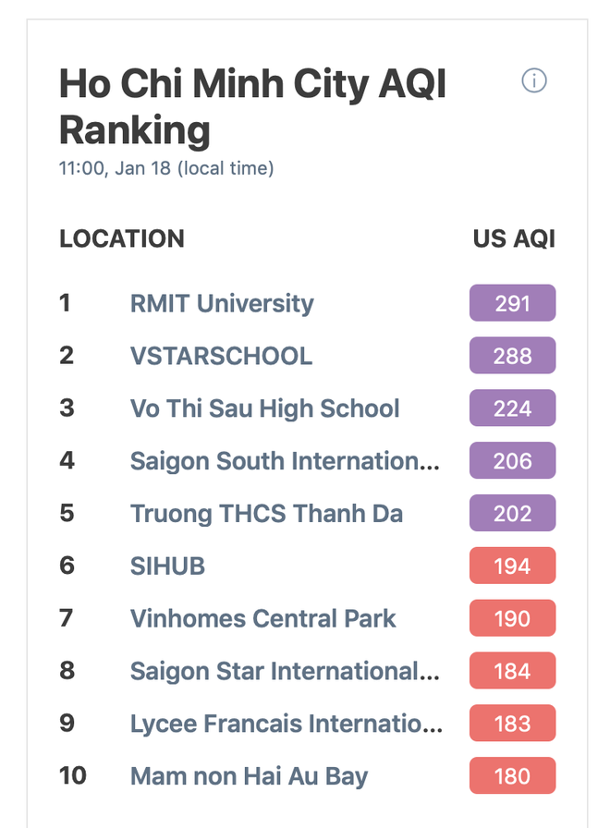Select Vinhomes Central Park station

tap(262, 618)
